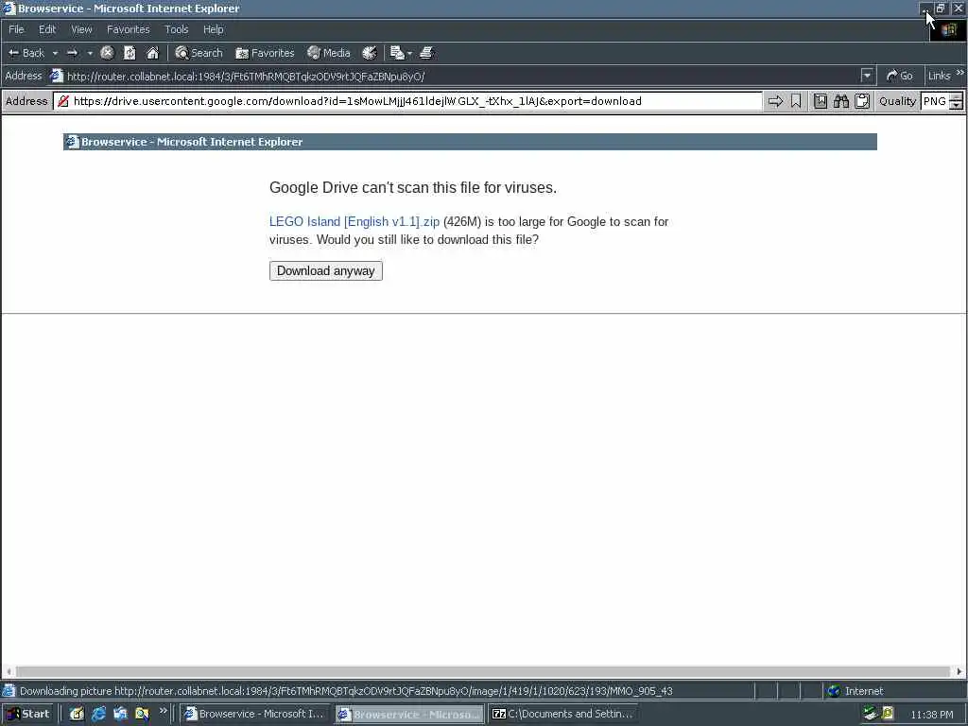Click the IE Forward arrow button
The image size is (968, 726).
(72, 53)
